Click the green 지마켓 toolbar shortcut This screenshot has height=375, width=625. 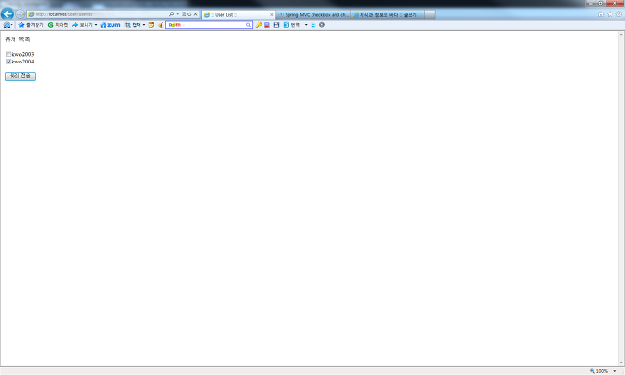point(58,25)
